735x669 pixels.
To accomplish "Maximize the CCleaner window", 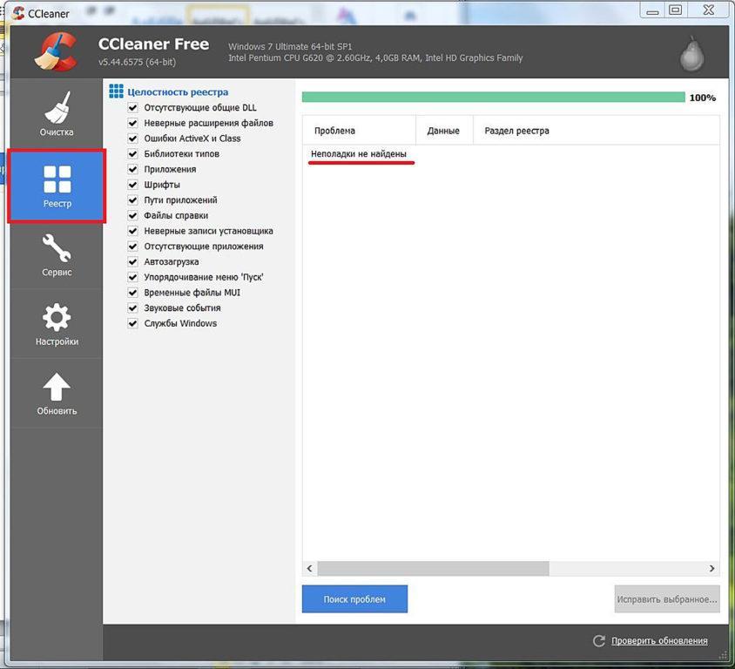I will coord(676,10).
